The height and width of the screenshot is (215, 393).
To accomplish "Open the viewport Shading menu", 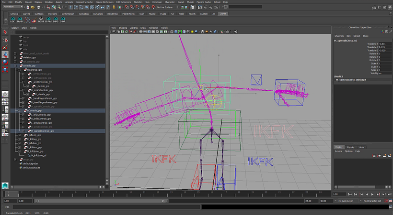I will click(x=123, y=28).
